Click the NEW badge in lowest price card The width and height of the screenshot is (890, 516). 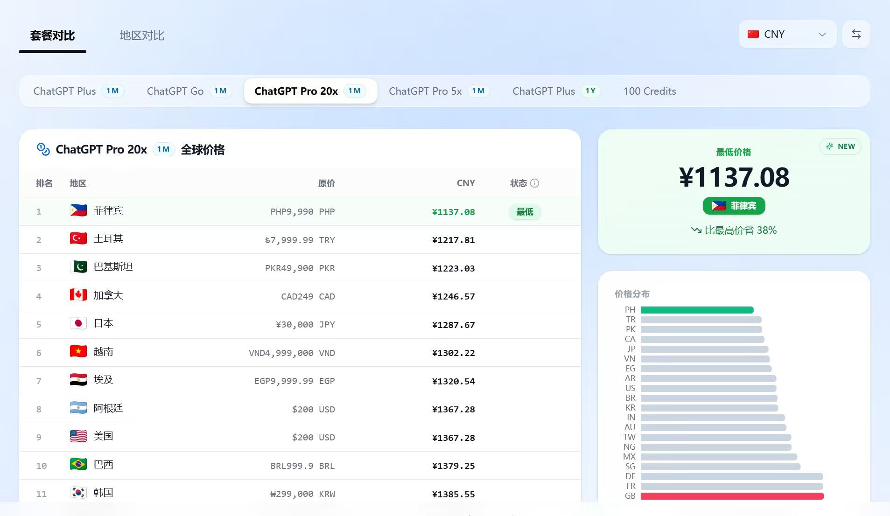coord(840,146)
